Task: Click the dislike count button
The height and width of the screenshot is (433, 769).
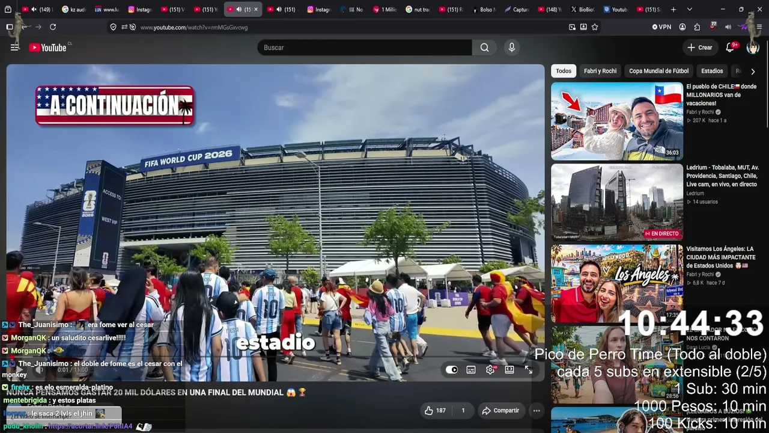Action: pyautogui.click(x=463, y=411)
